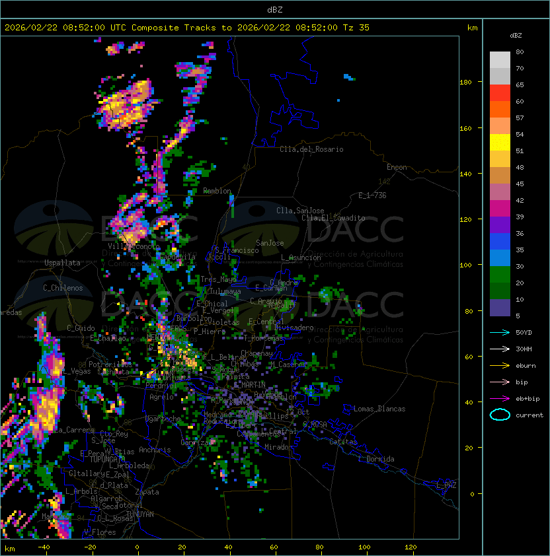The image size is (550, 556).
Task: Click the '140' km y-axis tick
Action: tap(465, 174)
